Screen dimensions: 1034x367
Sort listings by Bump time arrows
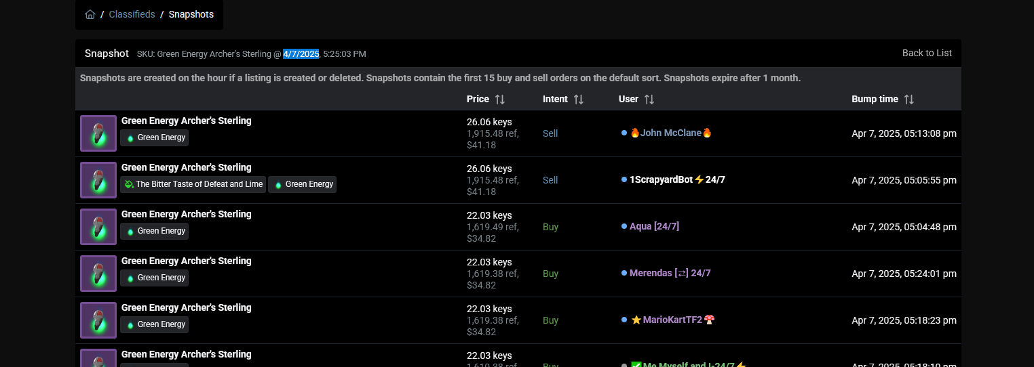[x=909, y=100]
